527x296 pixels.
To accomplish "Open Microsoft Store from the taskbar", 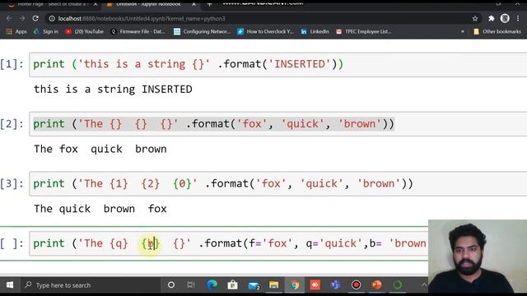I will tap(232, 285).
